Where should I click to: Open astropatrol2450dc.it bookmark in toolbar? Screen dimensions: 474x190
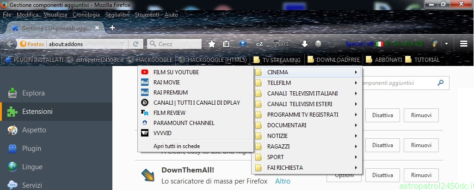coord(95,59)
